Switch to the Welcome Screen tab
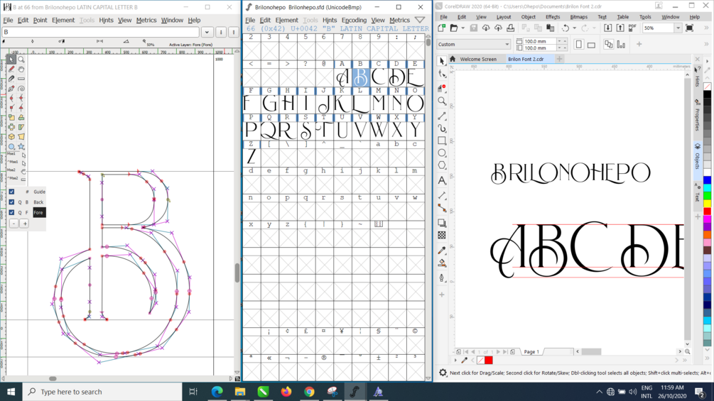Screen dimensions: 714x401 pyautogui.click(x=477, y=59)
